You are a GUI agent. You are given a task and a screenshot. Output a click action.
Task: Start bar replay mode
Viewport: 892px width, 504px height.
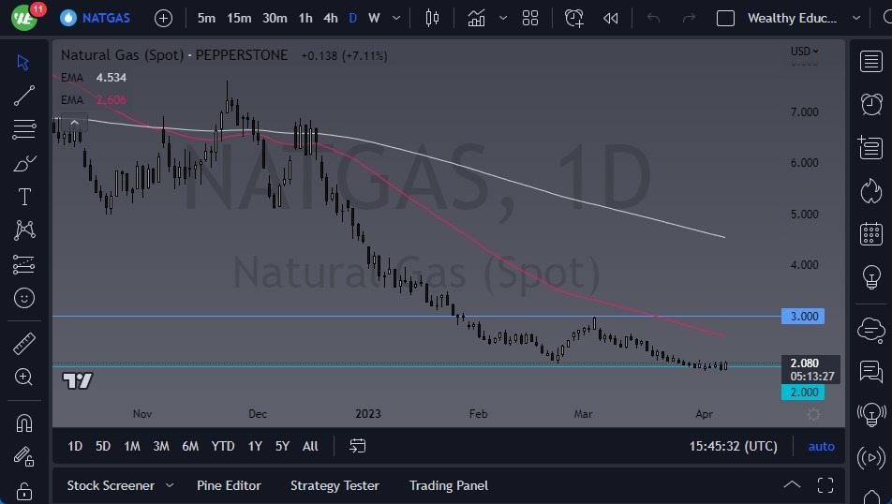click(610, 18)
